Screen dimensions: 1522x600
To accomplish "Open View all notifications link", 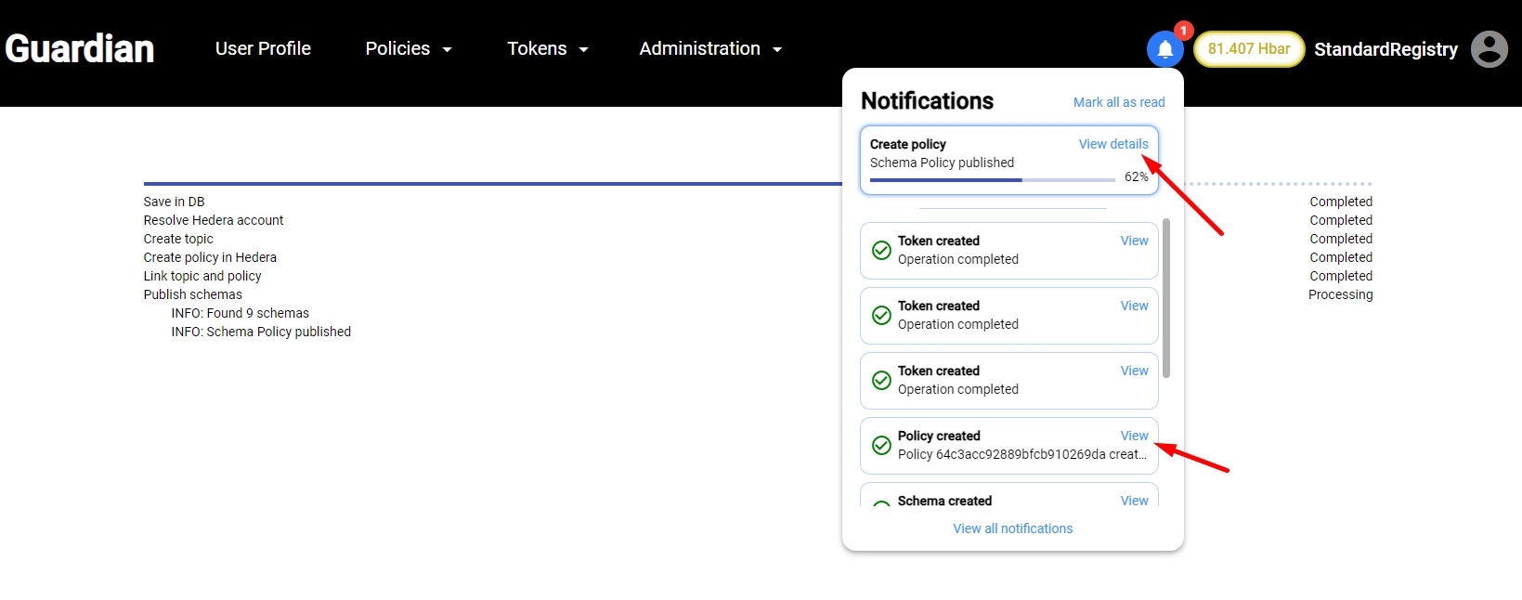I will 1012,528.
